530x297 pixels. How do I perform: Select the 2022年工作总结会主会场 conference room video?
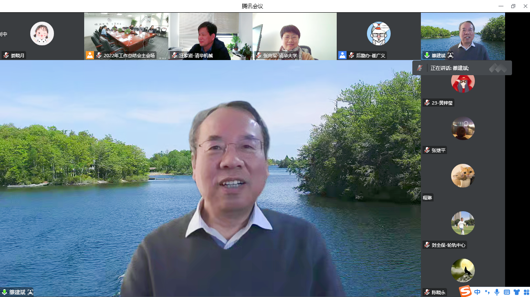pyautogui.click(x=126, y=36)
